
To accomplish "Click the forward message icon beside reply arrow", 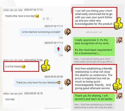I will [x=48, y=19].
